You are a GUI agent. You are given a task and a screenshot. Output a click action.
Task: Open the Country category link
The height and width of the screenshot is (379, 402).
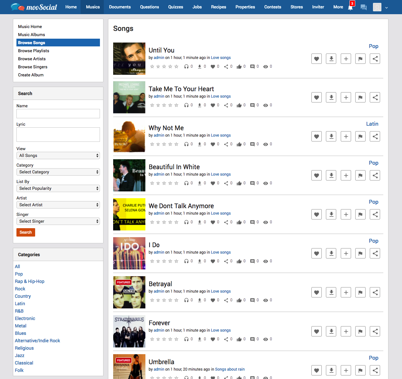pos(23,296)
